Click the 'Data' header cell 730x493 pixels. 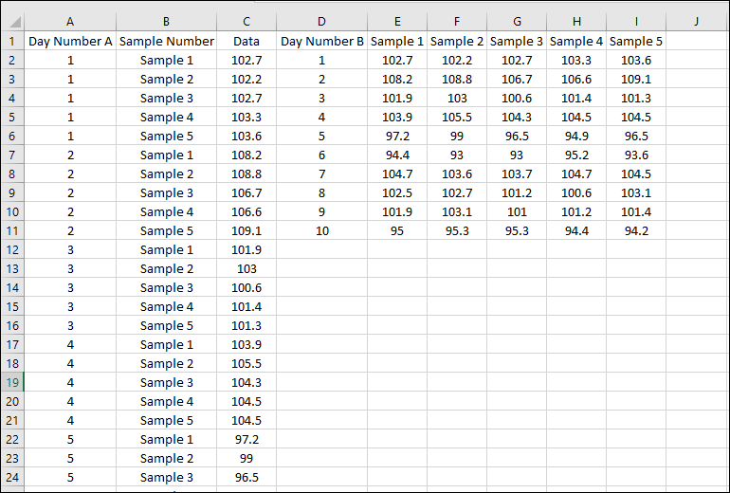(x=246, y=41)
